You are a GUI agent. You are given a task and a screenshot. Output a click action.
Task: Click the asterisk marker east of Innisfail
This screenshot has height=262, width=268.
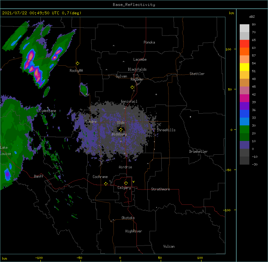(x=156, y=94)
